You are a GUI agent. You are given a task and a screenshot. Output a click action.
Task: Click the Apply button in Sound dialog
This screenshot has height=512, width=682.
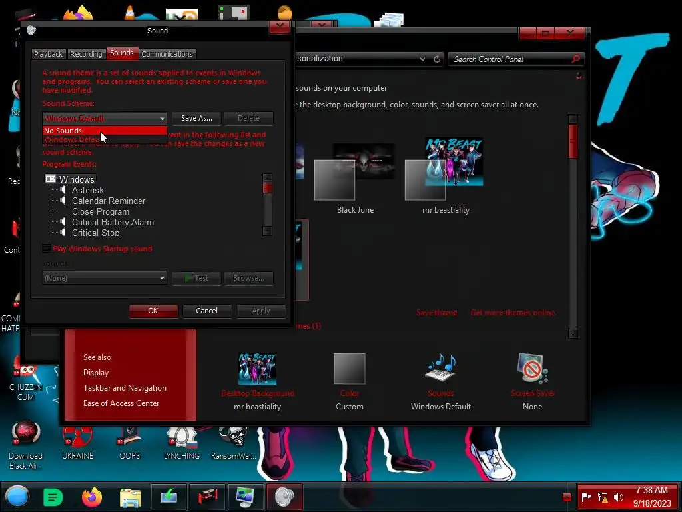click(x=261, y=311)
